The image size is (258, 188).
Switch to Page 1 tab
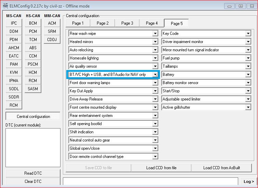pyautogui.click(x=78, y=23)
